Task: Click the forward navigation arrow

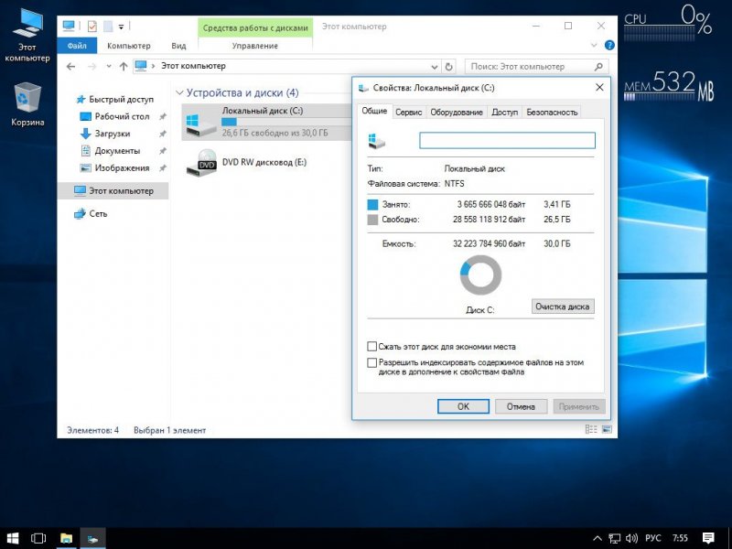Action: tap(92, 66)
